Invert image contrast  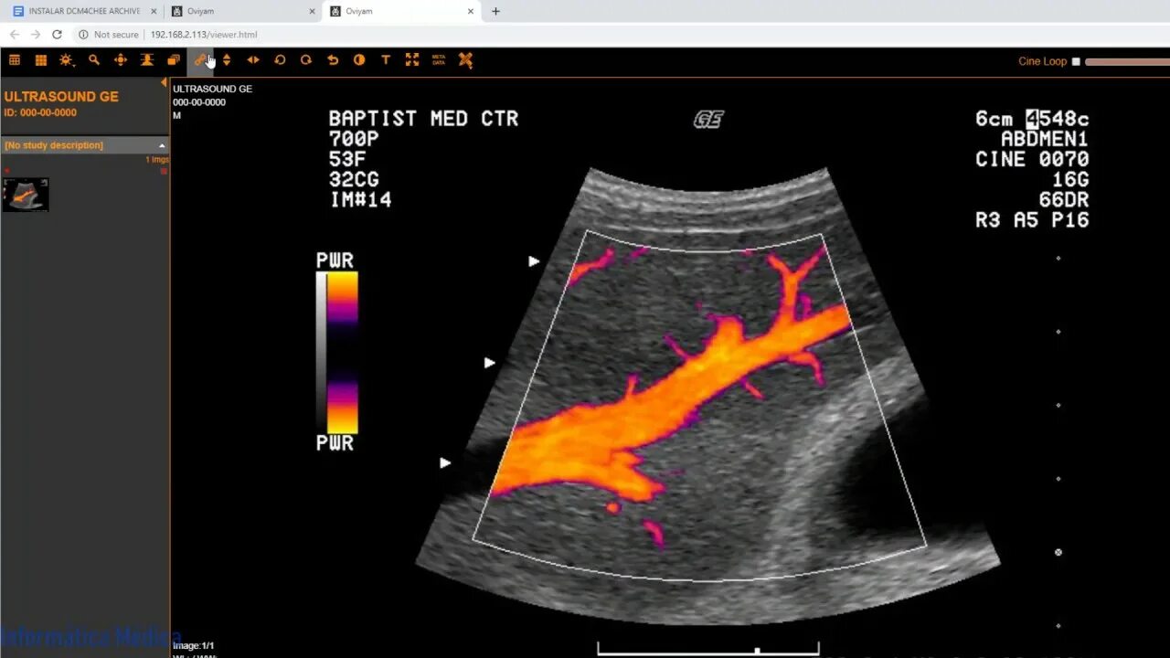tap(359, 60)
